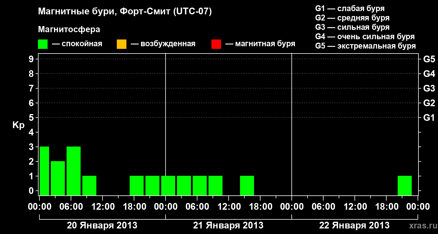Click the '2' value on Kp axis

pyautogui.click(x=32, y=161)
